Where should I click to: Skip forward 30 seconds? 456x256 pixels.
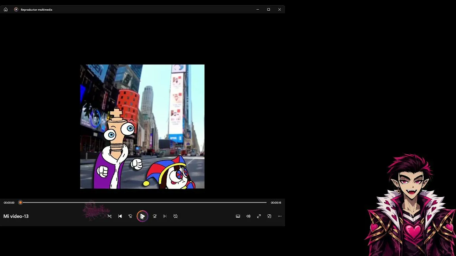click(x=155, y=216)
